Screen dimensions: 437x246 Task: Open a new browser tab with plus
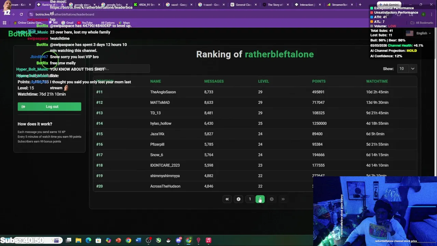360,5
